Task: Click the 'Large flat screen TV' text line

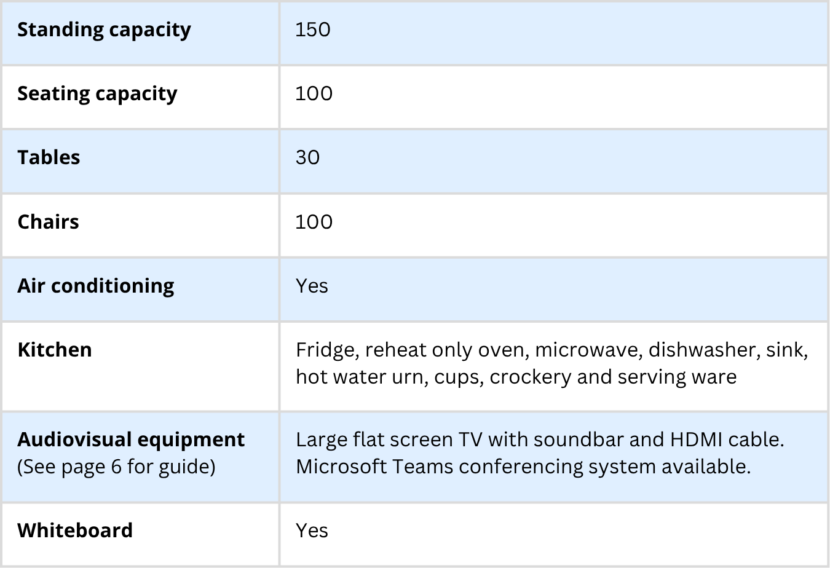Action: [x=539, y=440]
